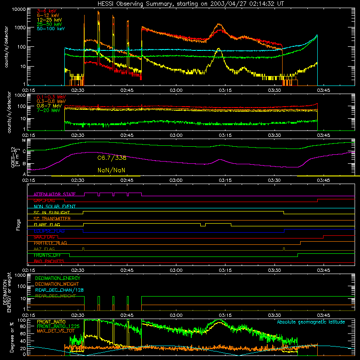Click the MAX_DET_VS_TOT legend label
The width and height of the screenshot is (360, 360).
click(x=55, y=331)
